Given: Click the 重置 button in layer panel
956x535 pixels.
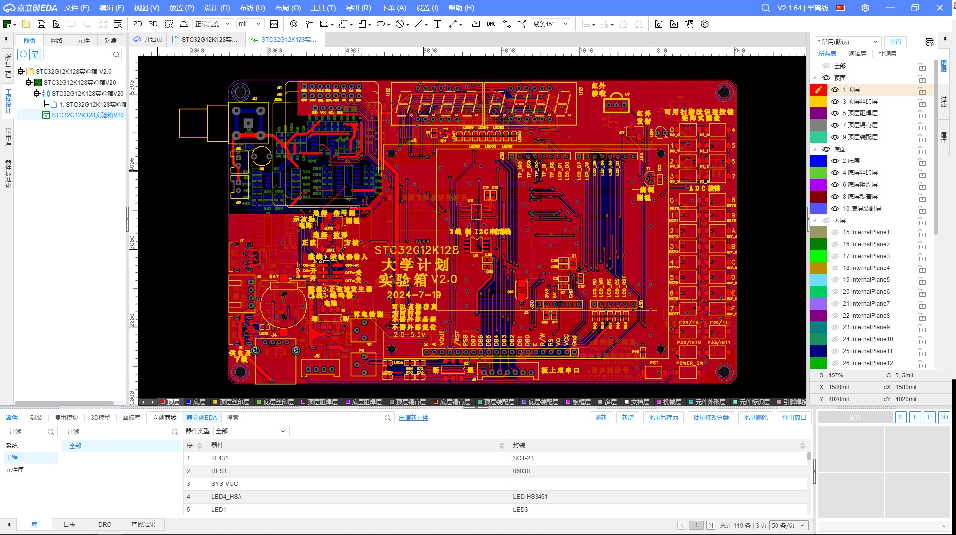Looking at the screenshot, I should (896, 42).
